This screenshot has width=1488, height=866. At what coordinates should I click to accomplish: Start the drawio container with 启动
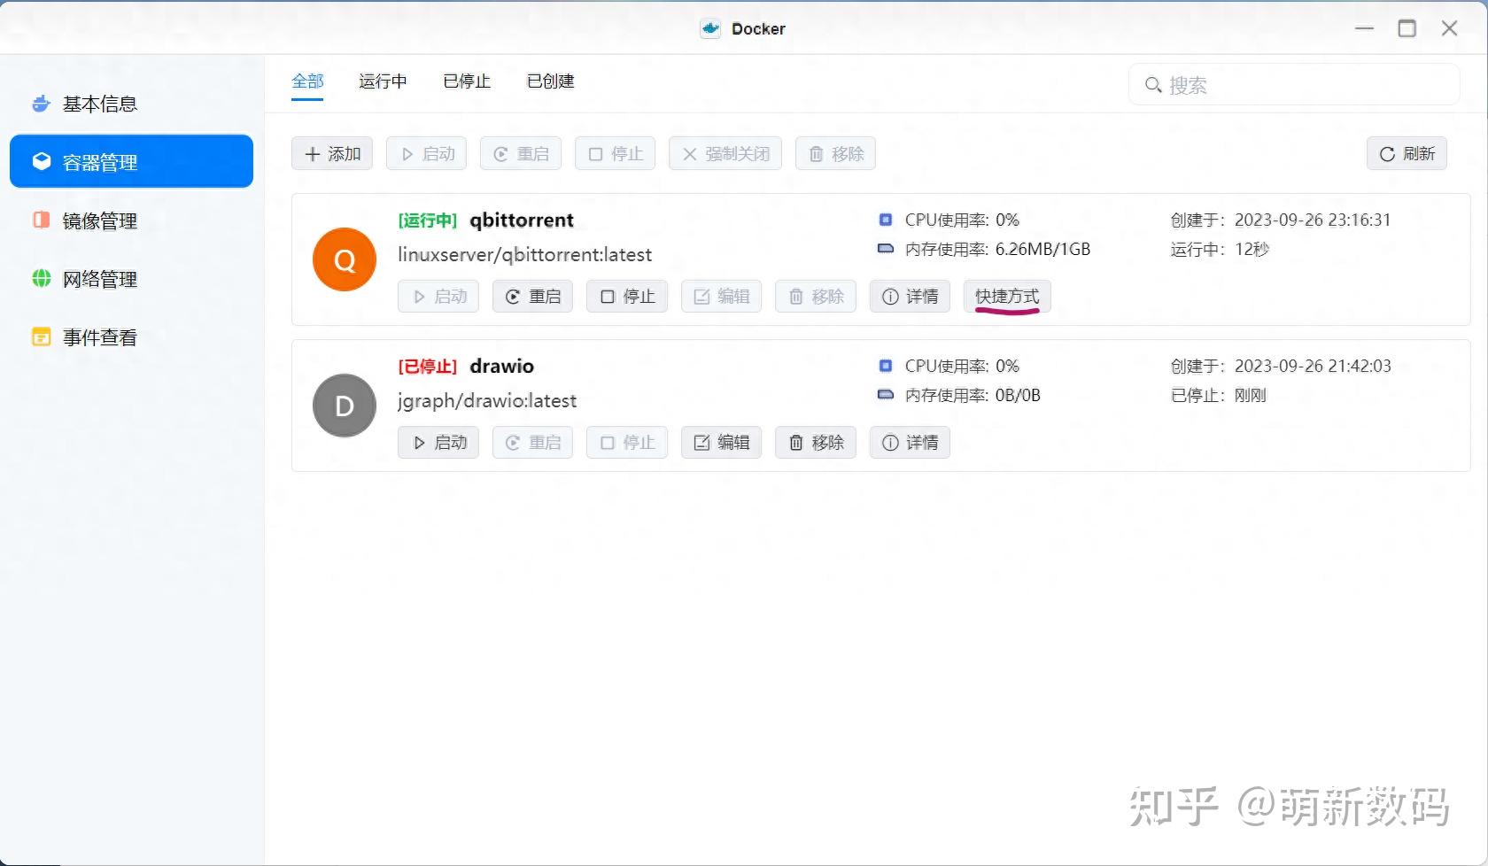[438, 442]
